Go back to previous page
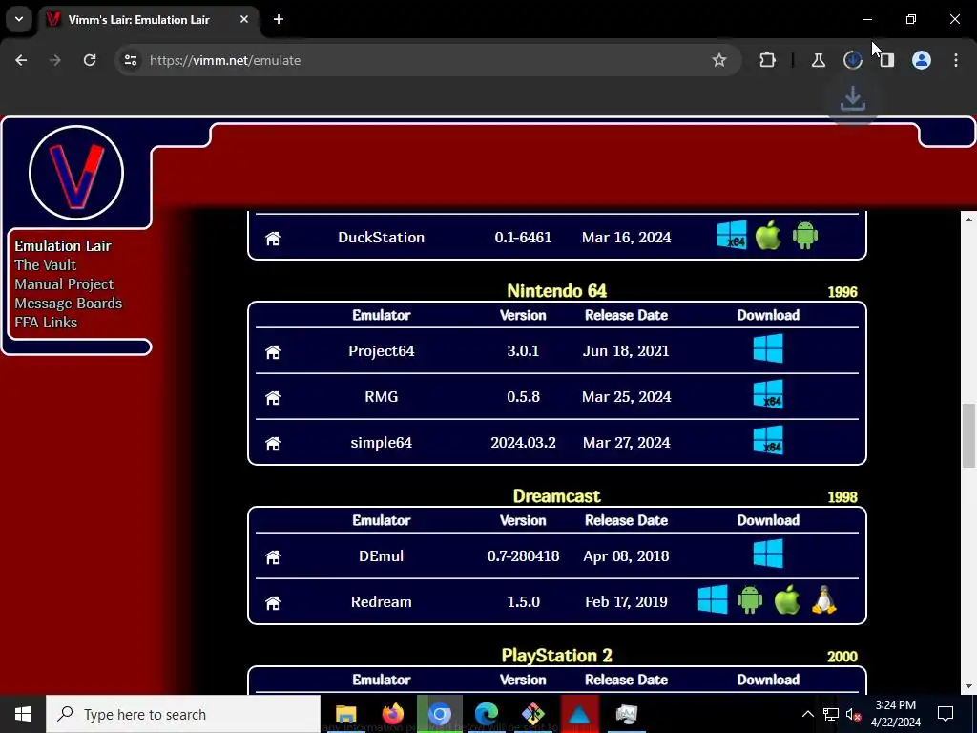 pyautogui.click(x=21, y=60)
